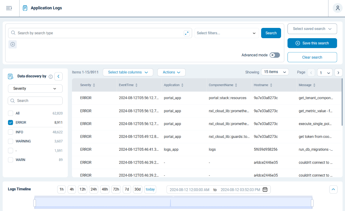
Task: Collapse the left navigation sidebar
Action: click(9, 8)
